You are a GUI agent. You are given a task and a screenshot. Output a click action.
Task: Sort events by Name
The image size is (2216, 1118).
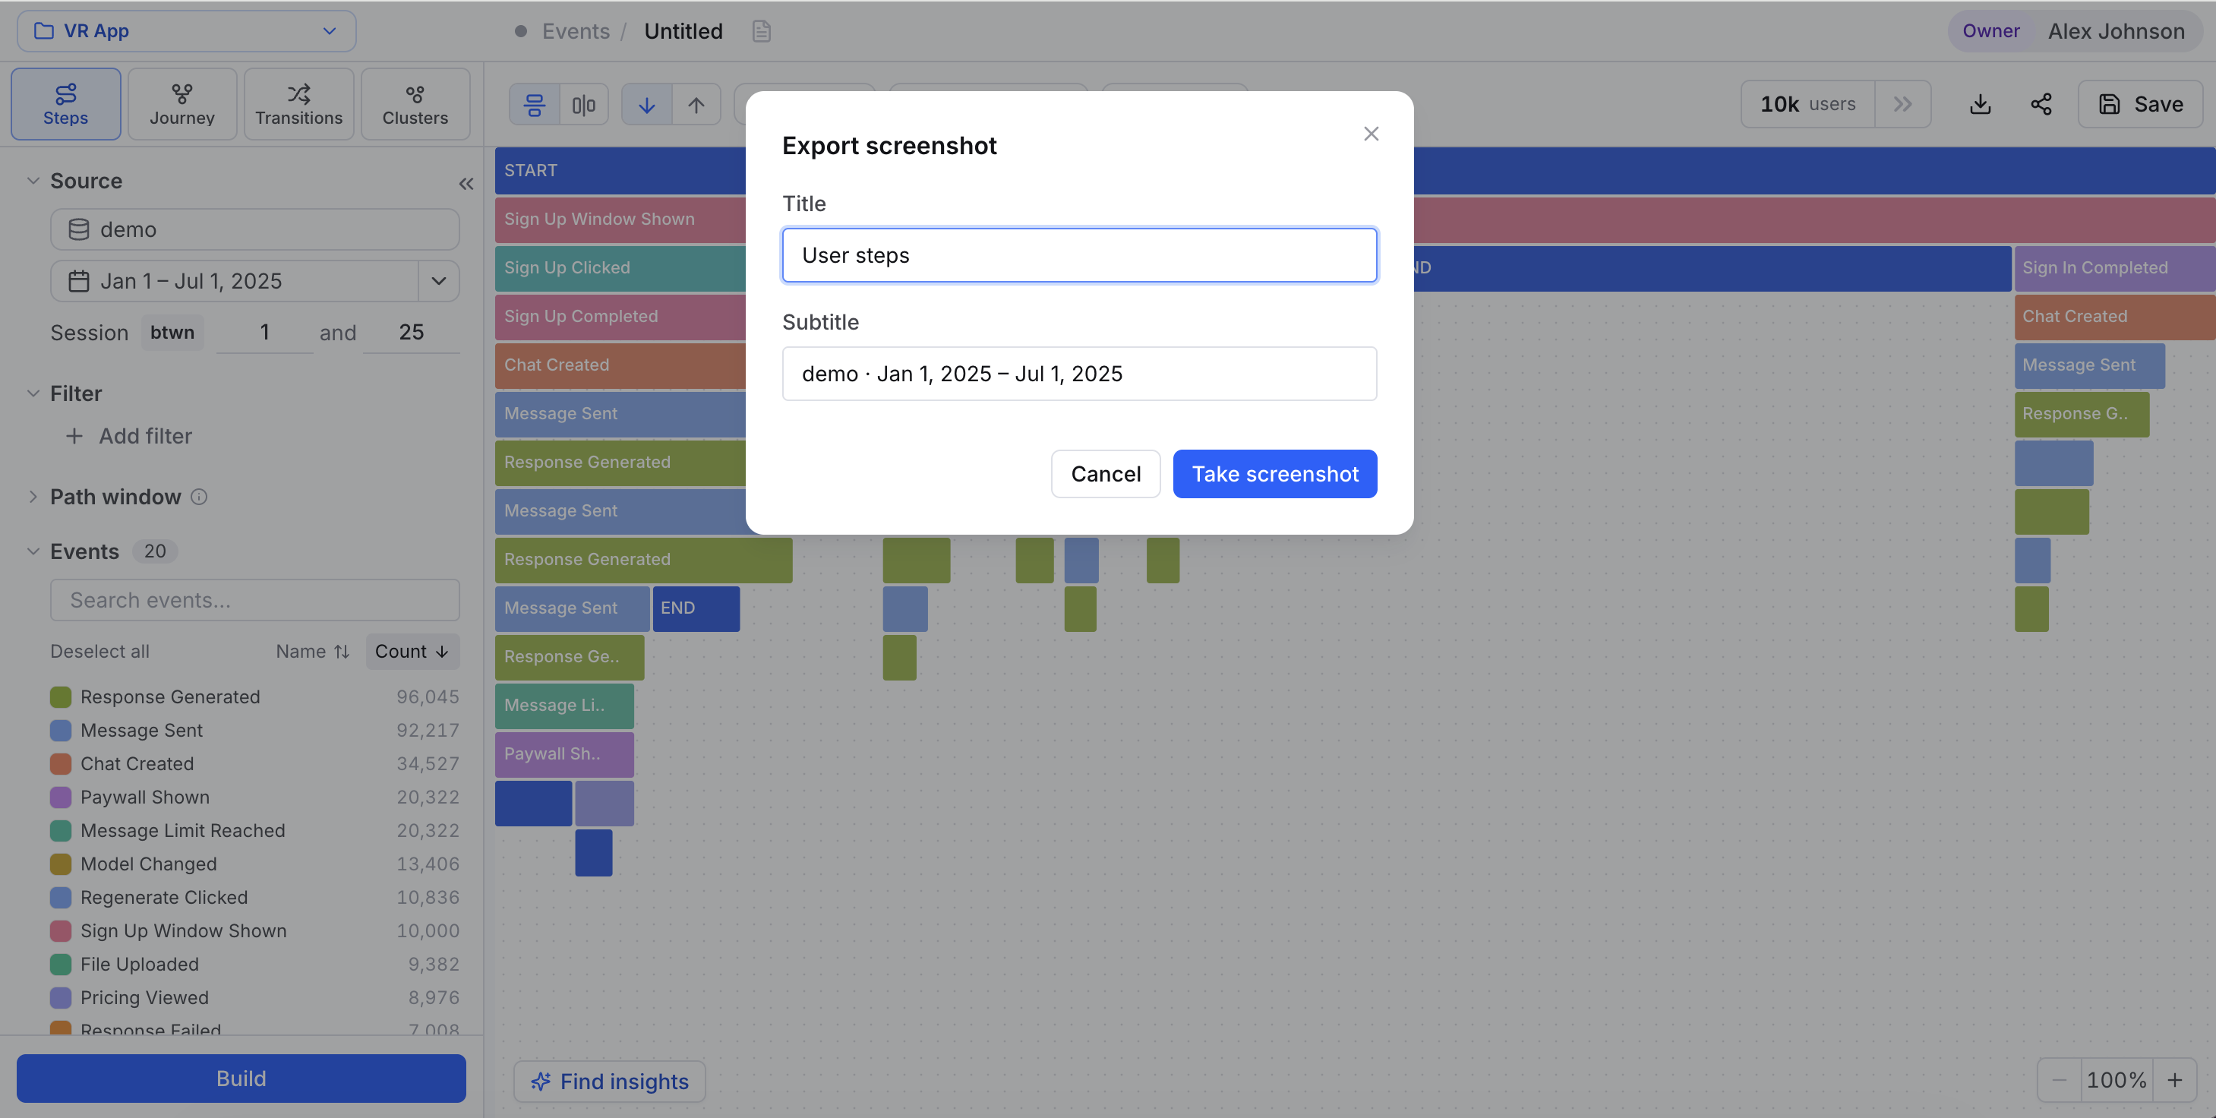(x=312, y=652)
